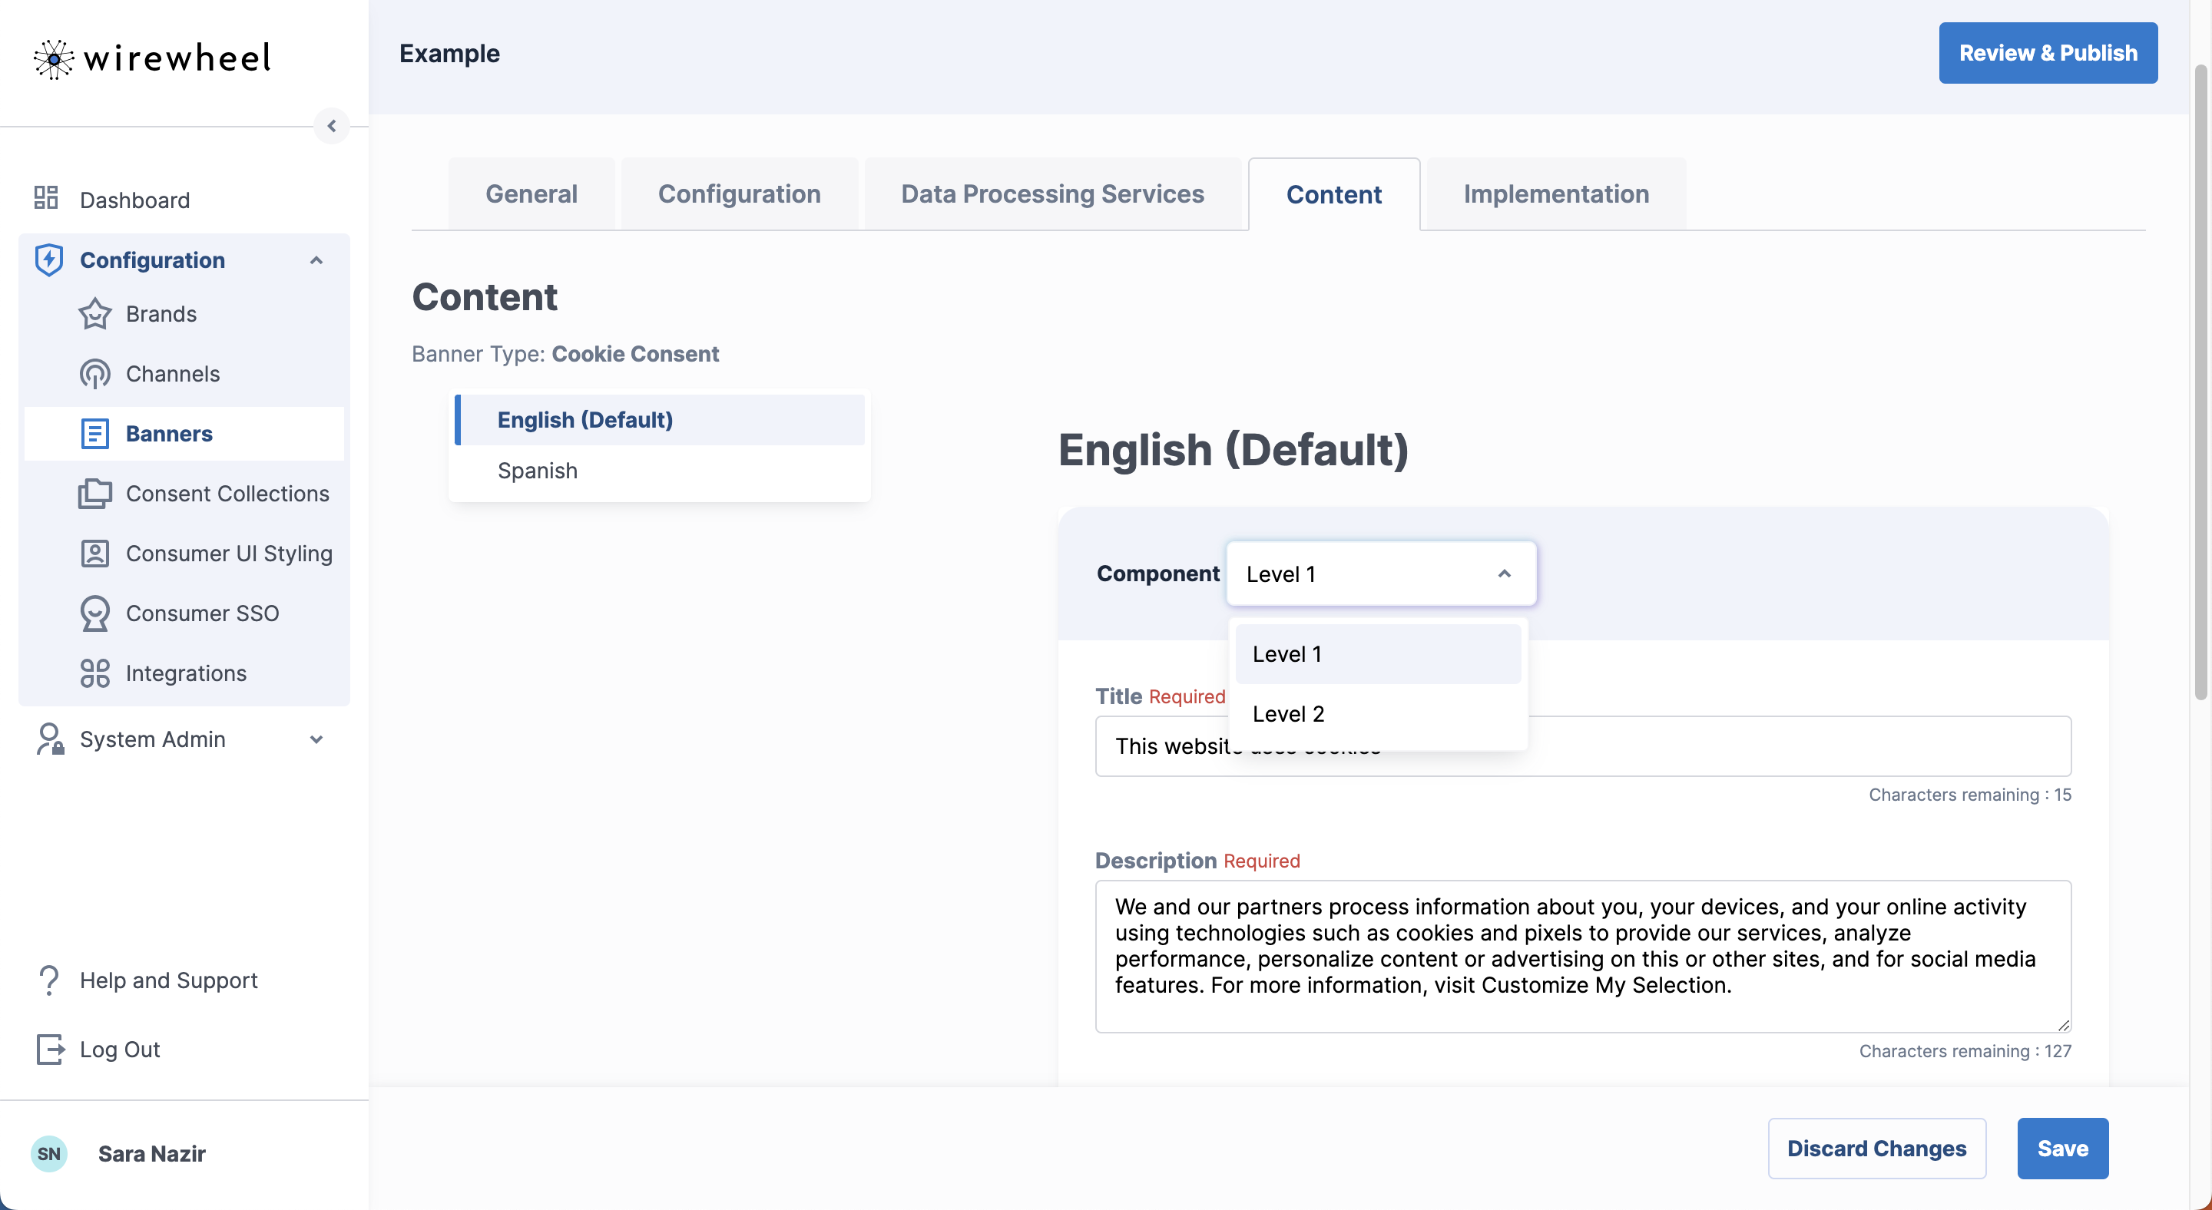Expand the System Admin section
The height and width of the screenshot is (1210, 2212).
click(x=316, y=739)
